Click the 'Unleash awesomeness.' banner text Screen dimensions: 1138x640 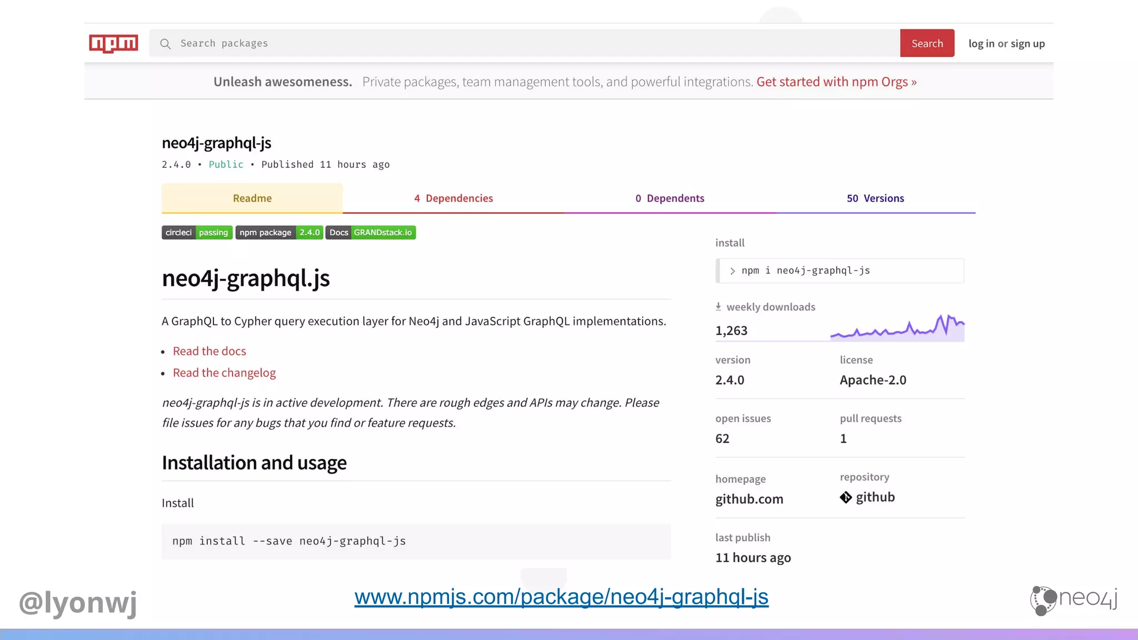pos(283,82)
